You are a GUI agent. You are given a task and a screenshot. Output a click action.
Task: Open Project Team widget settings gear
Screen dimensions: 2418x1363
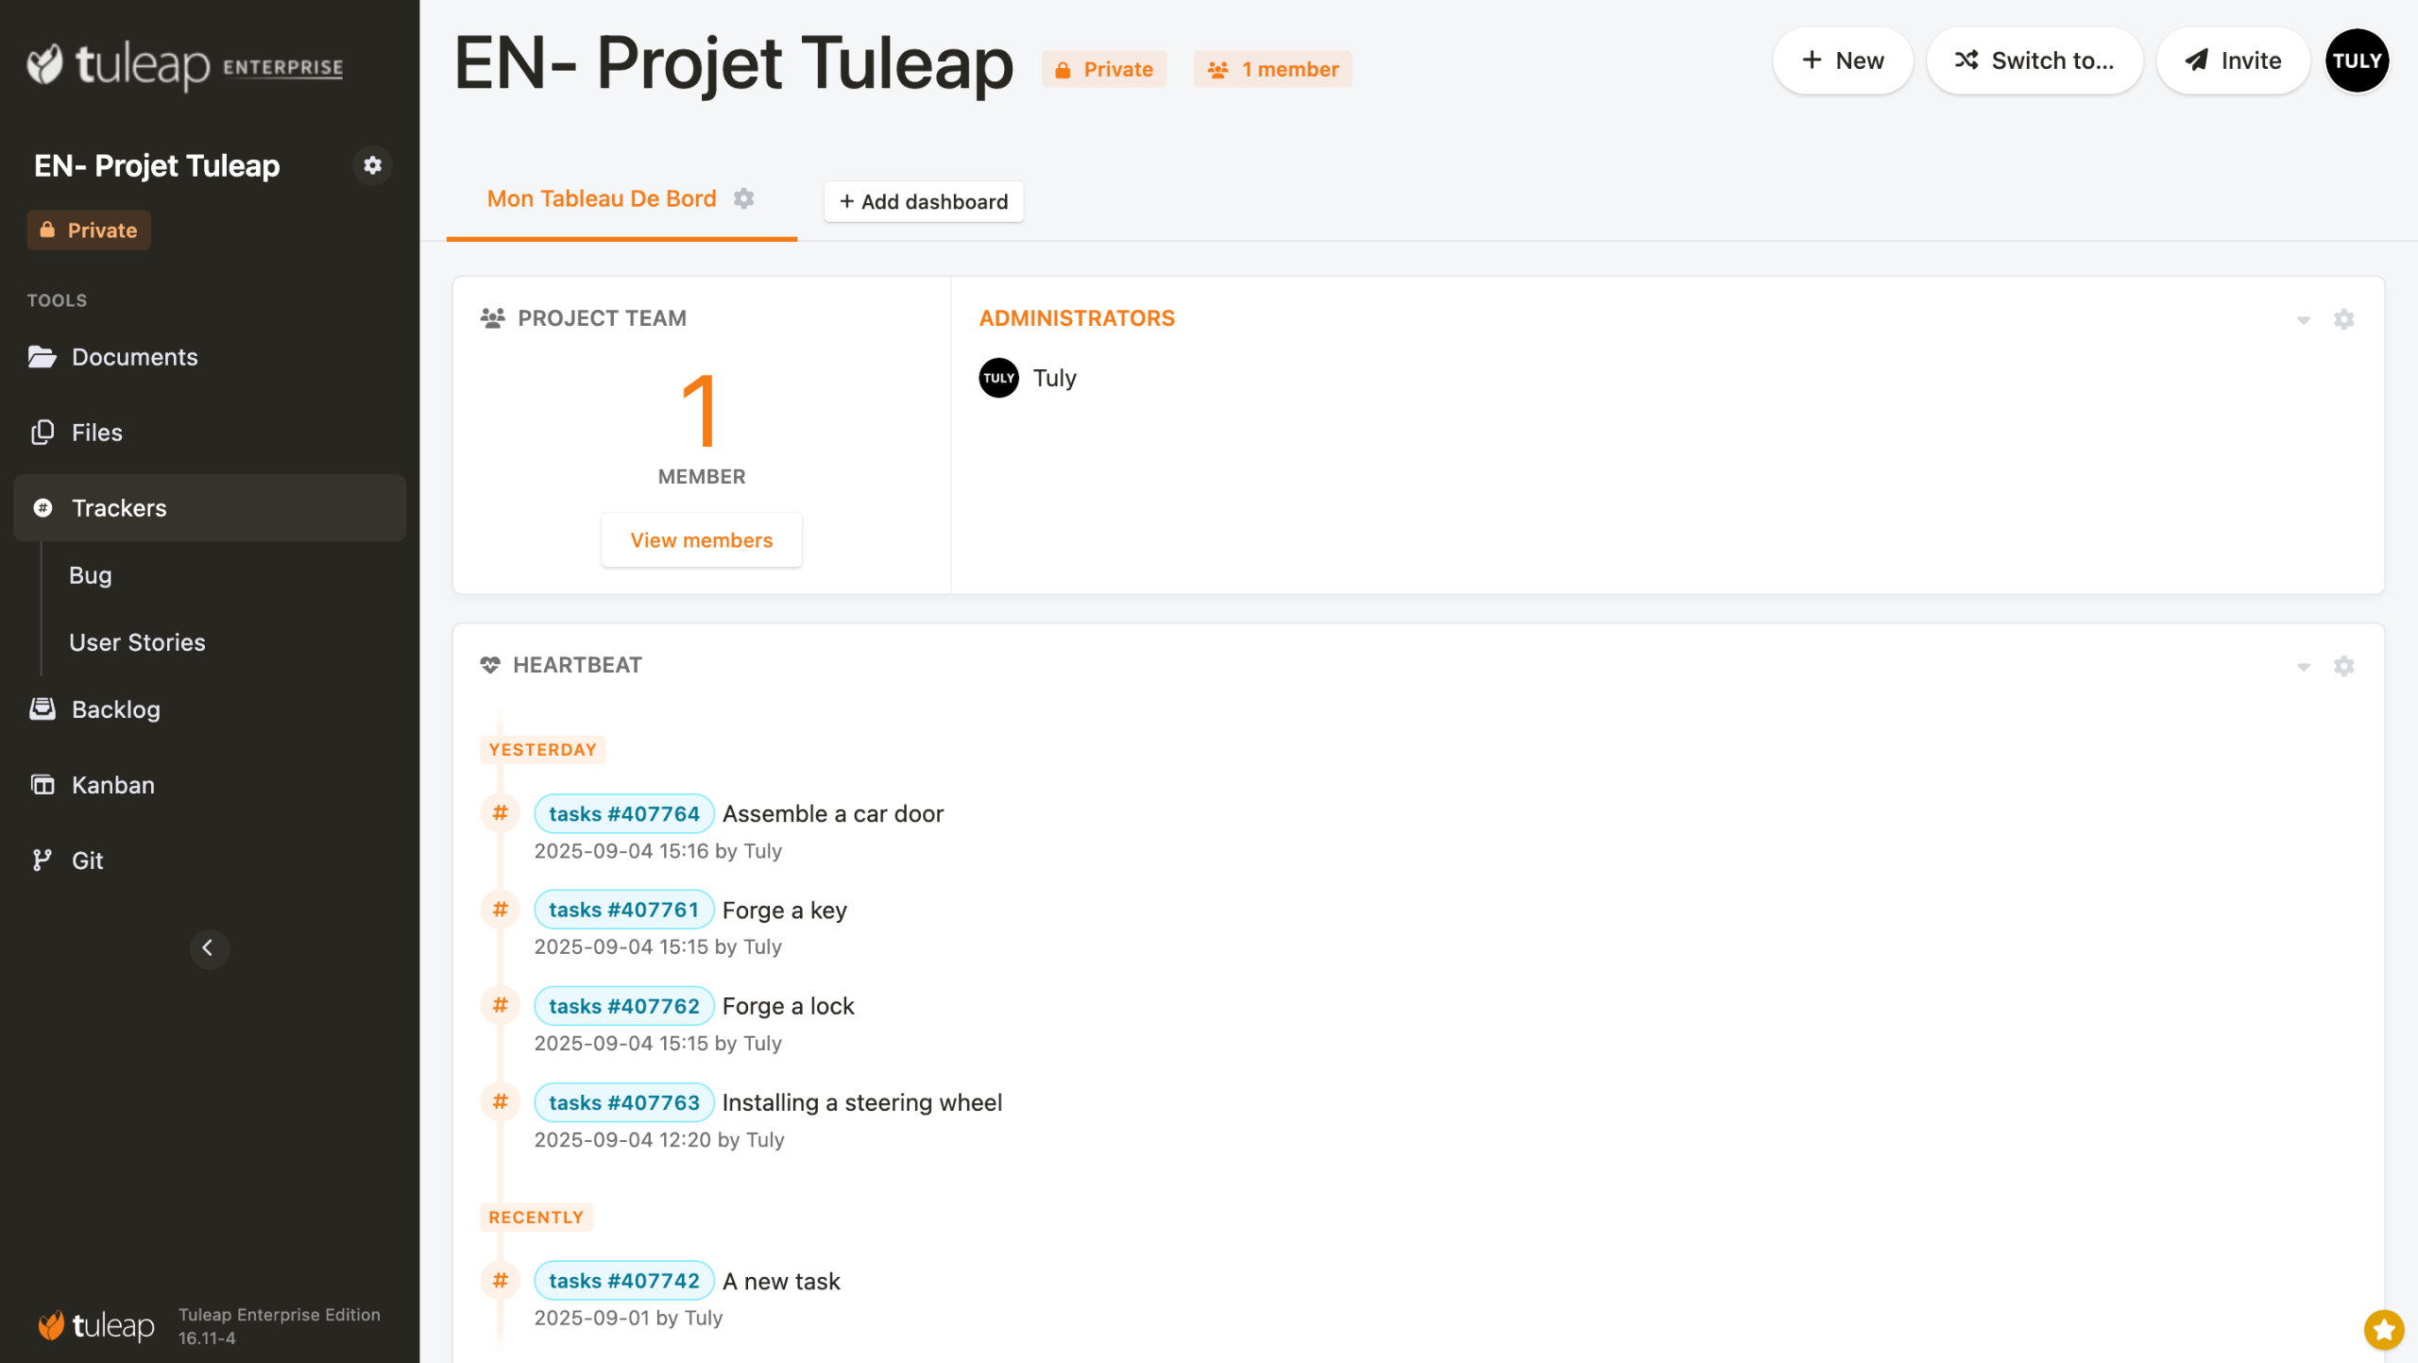2343,319
